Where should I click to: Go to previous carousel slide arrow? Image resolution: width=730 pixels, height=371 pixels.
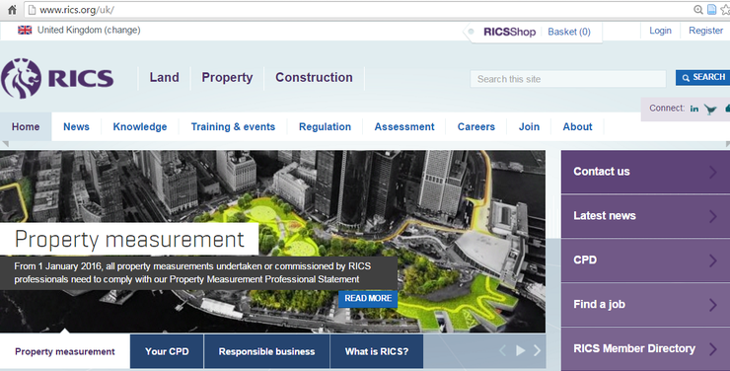tap(502, 350)
